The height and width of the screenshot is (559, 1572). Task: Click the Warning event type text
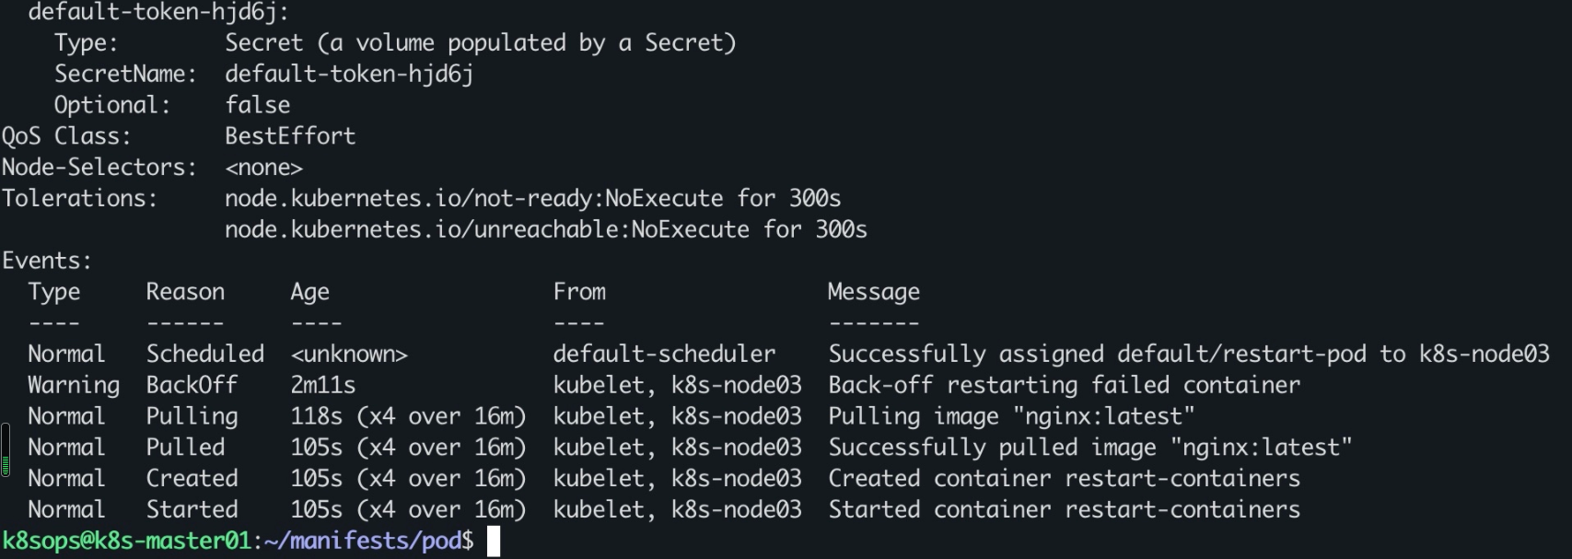click(74, 385)
